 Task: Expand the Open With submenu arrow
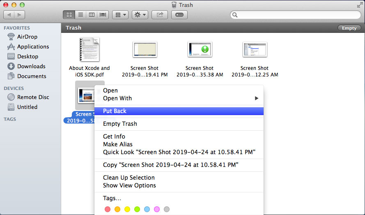(x=257, y=98)
